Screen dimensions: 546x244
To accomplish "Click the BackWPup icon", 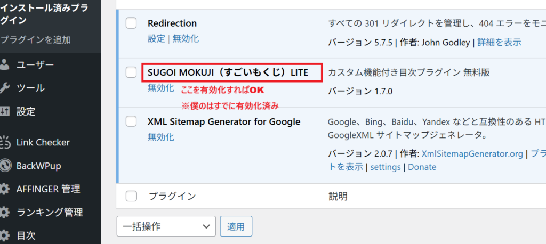I will [x=5, y=166].
